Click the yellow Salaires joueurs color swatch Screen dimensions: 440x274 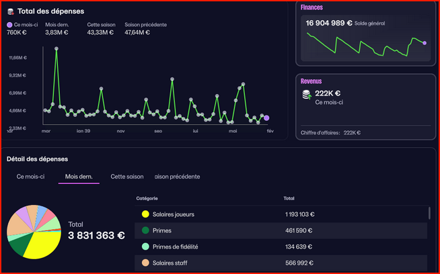(x=145, y=214)
